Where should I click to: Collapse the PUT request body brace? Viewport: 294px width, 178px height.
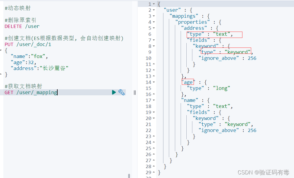click(x=1, y=50)
